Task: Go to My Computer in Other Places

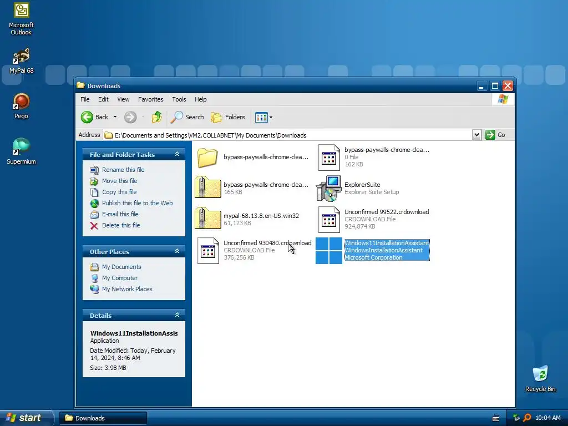Action: [120, 278]
